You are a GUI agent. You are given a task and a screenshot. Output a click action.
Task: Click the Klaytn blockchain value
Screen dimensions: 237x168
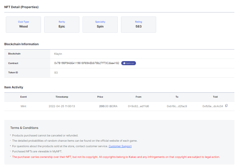tap(58, 54)
